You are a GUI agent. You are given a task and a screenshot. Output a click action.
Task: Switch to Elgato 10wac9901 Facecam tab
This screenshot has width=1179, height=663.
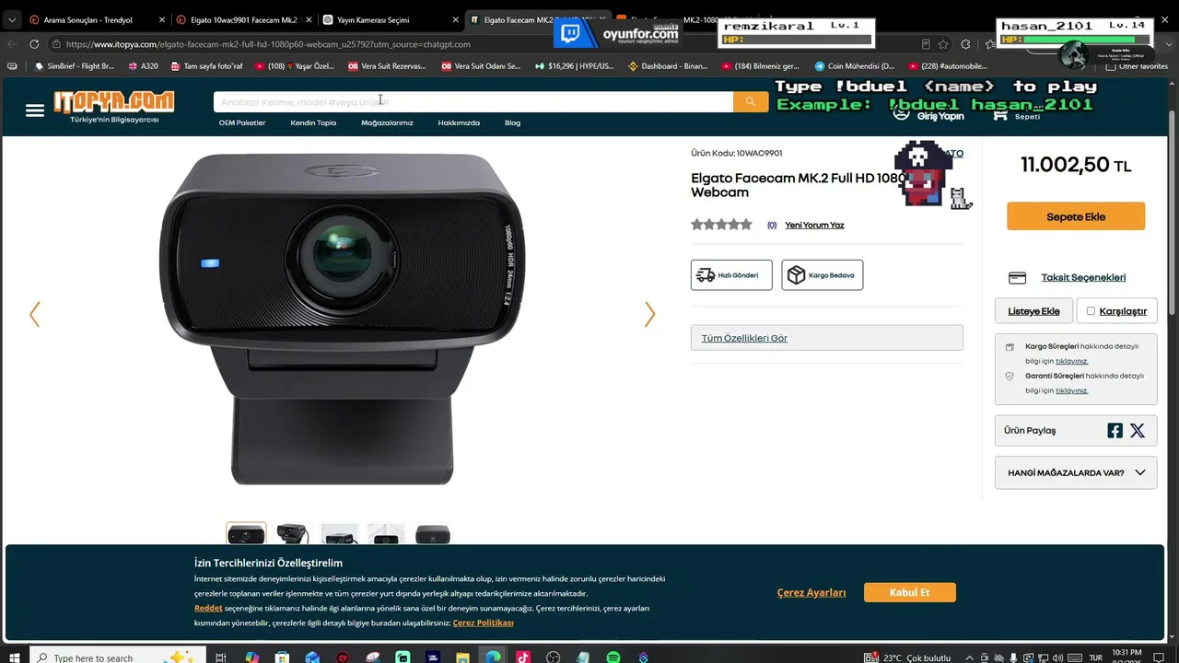pyautogui.click(x=244, y=19)
